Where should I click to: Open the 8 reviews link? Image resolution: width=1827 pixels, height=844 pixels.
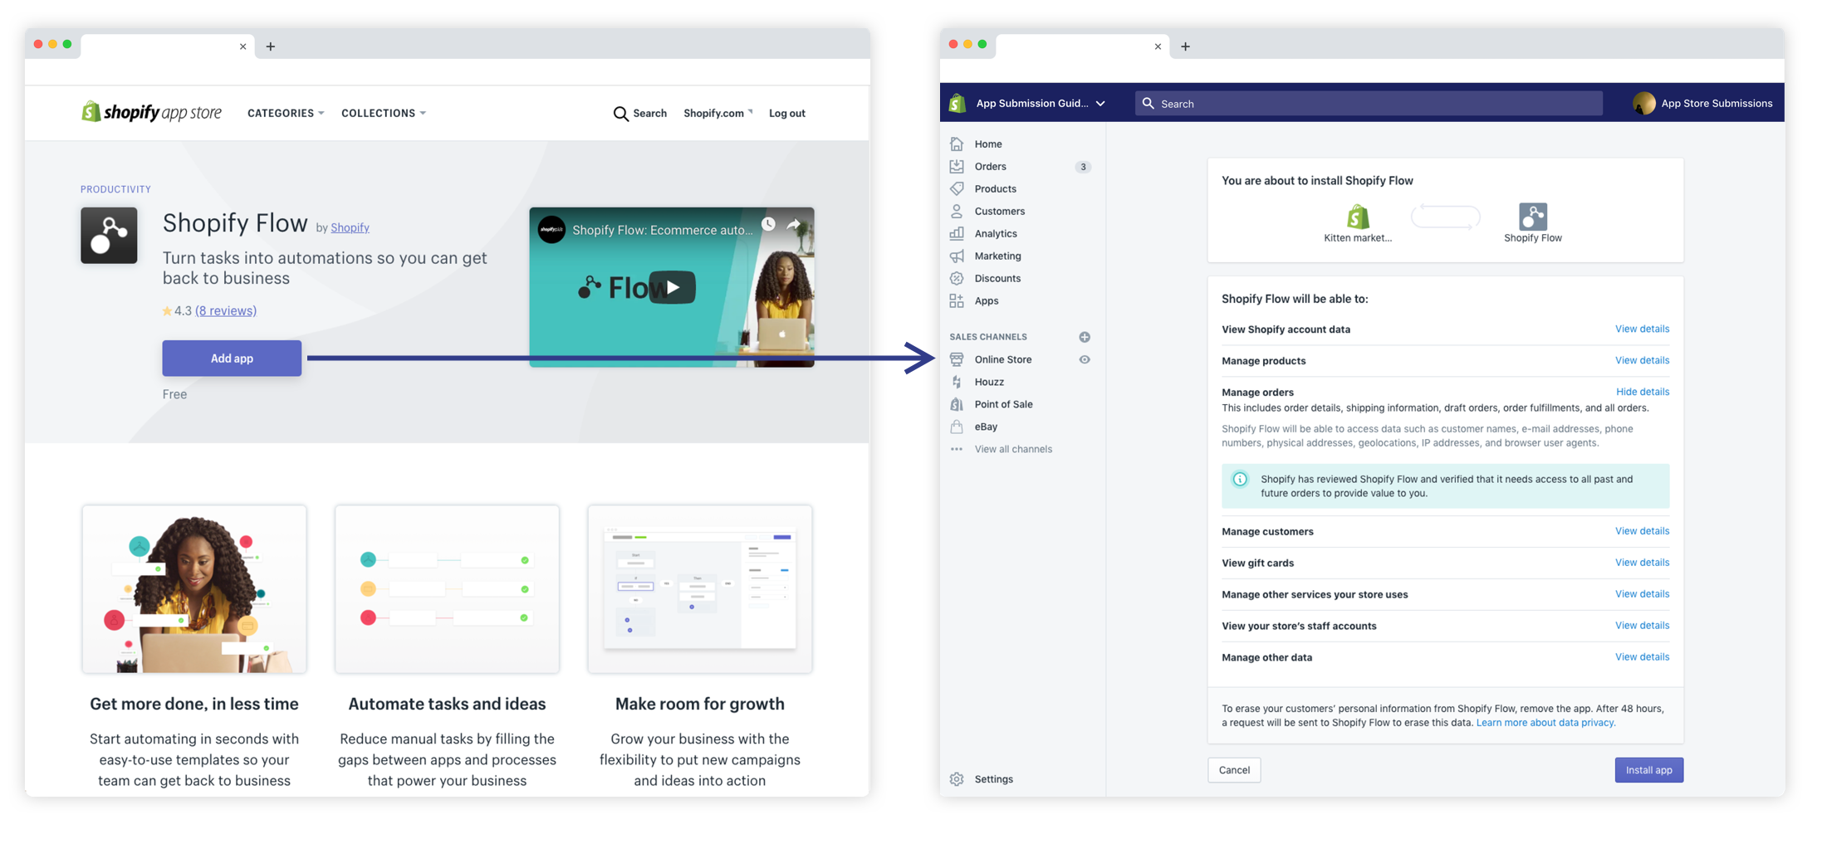pos(226,310)
